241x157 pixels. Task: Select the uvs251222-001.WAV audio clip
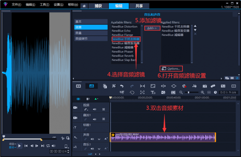point(163,137)
